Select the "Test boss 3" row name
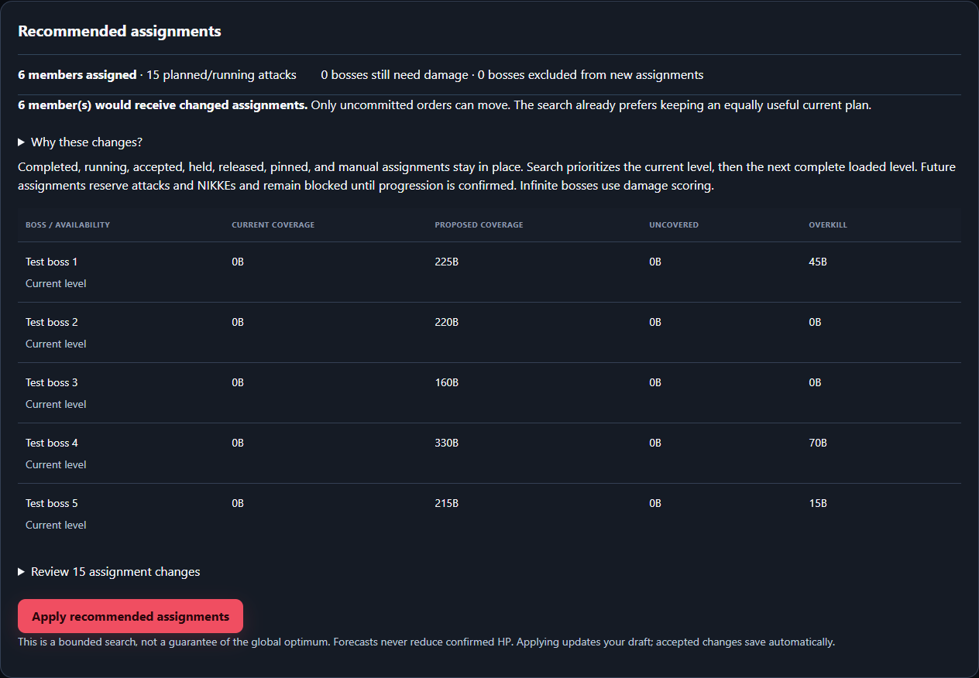979x678 pixels. click(52, 382)
